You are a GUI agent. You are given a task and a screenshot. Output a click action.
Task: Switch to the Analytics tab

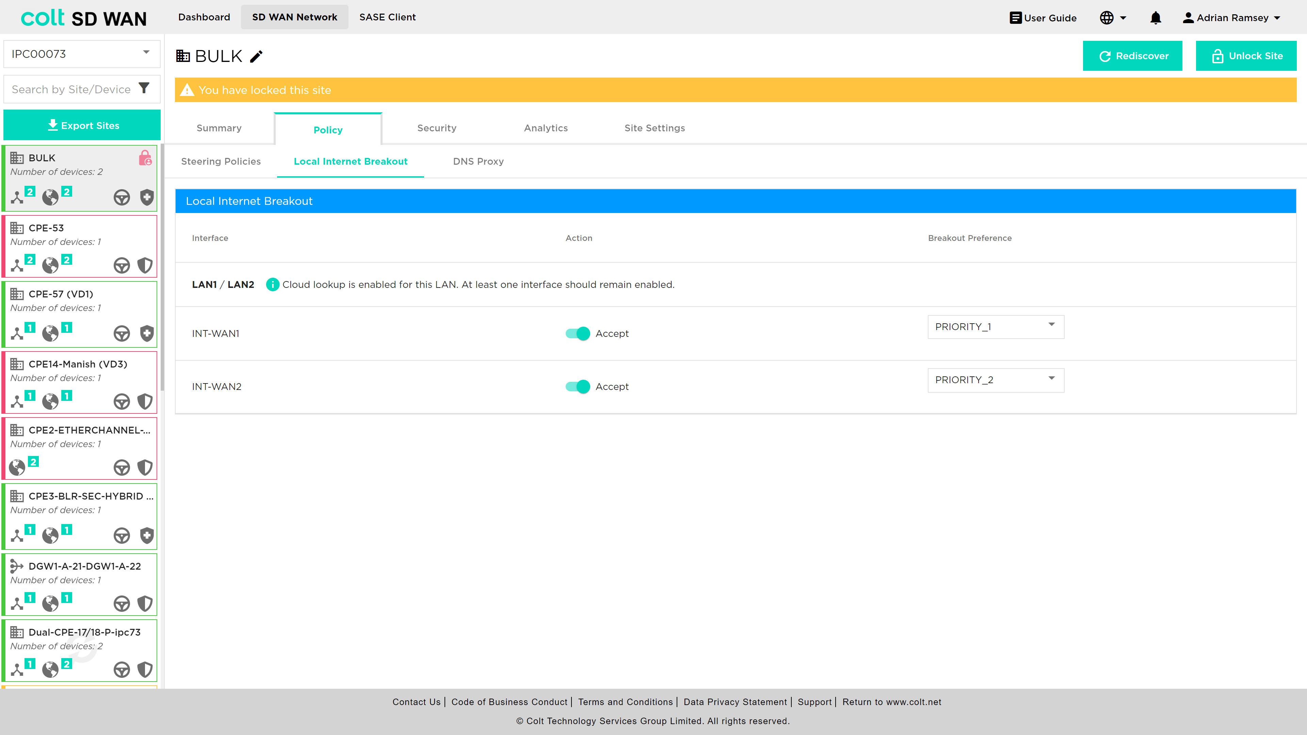coord(545,128)
